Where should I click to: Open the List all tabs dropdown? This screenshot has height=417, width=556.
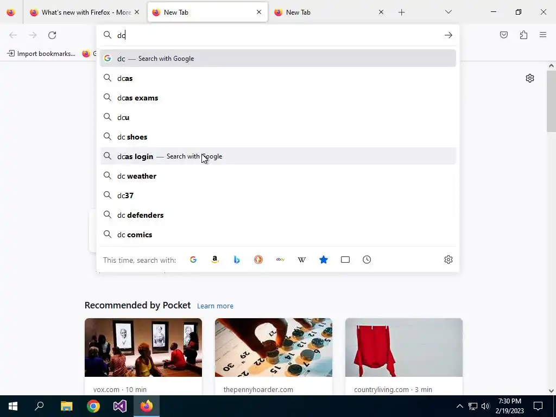[448, 12]
